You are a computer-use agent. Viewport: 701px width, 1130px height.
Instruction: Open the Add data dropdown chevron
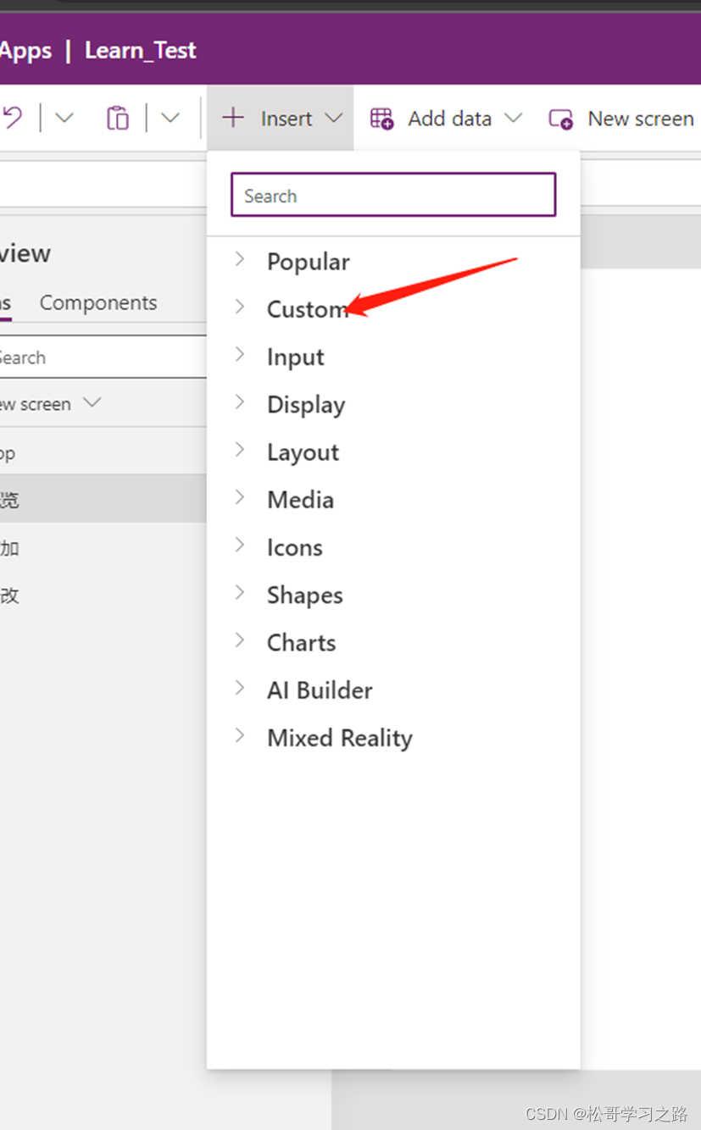click(x=515, y=119)
